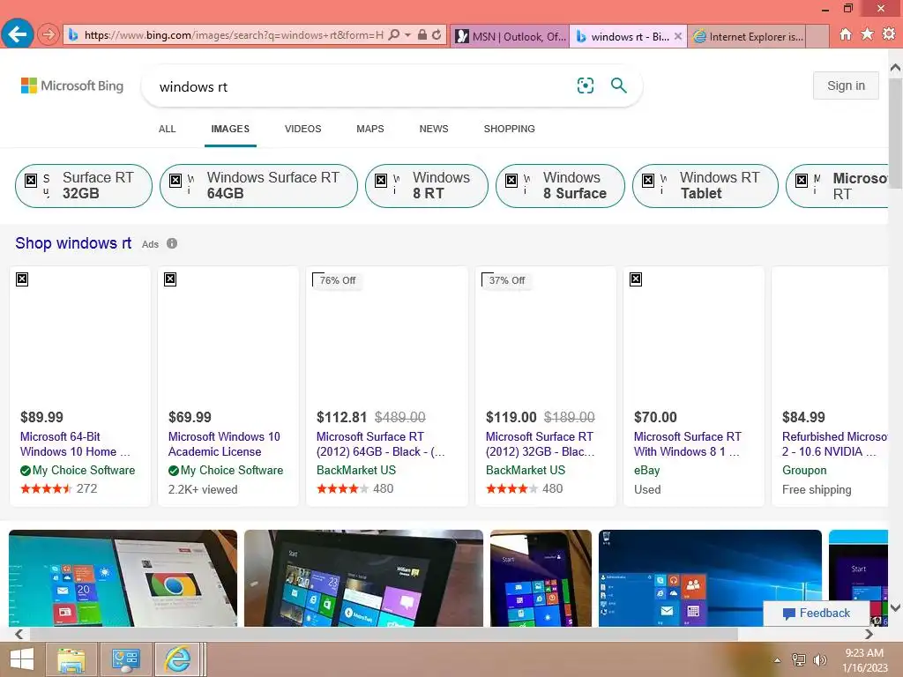Click the vertical scrollbar down arrow

point(895,607)
